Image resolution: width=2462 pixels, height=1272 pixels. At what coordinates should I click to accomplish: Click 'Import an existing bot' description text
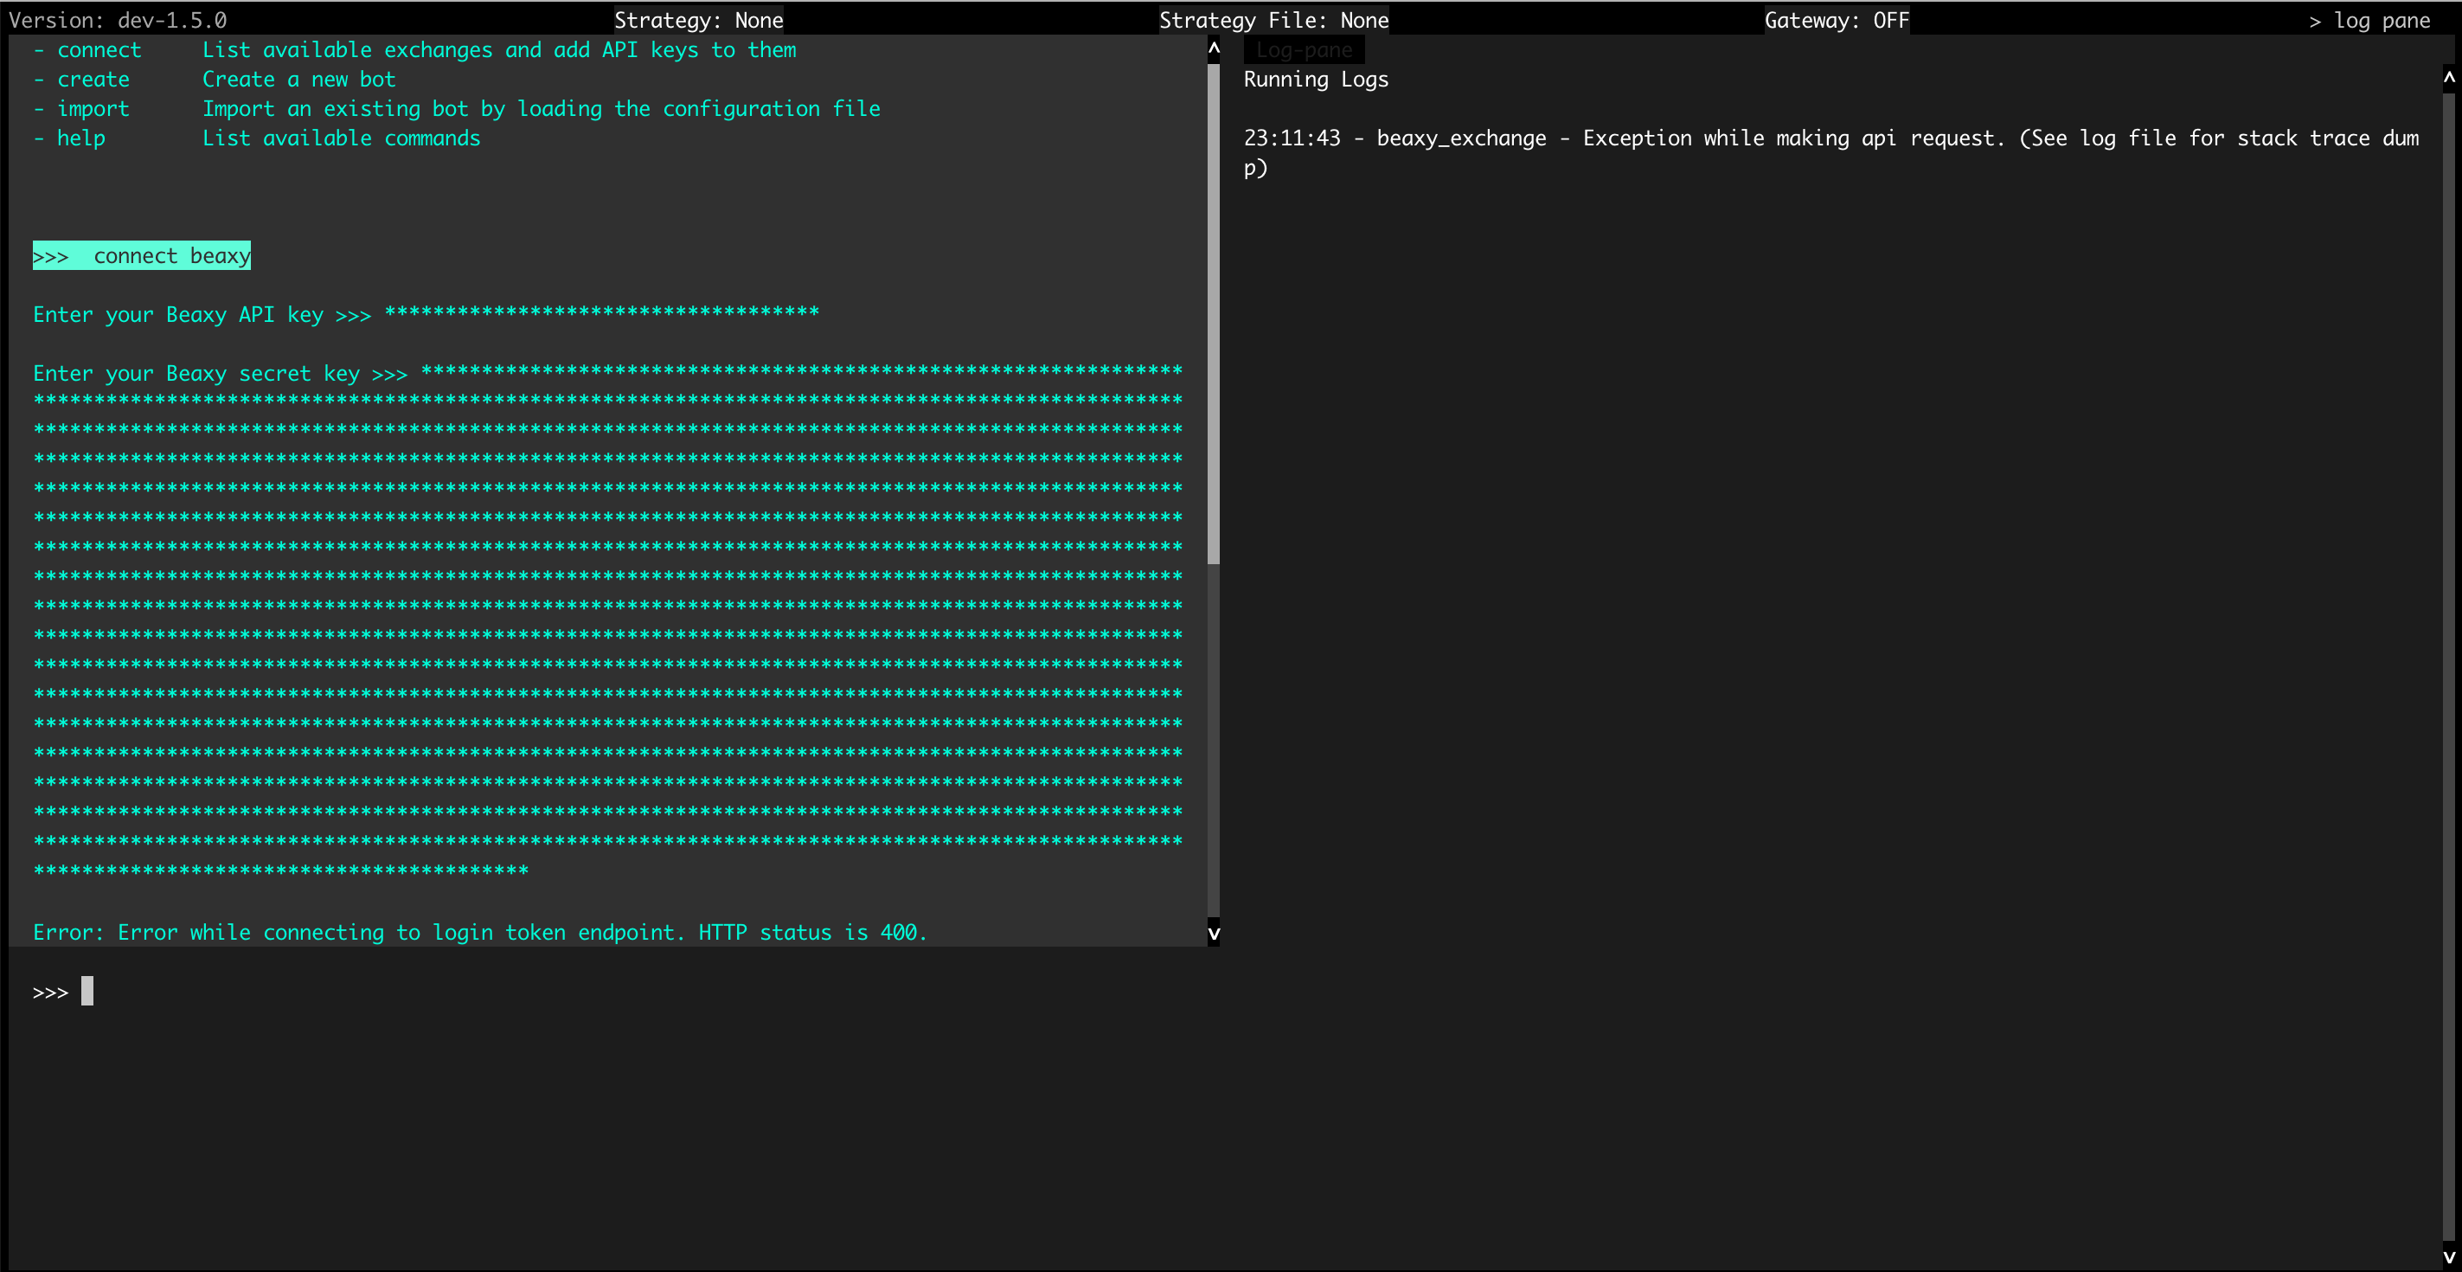(541, 109)
